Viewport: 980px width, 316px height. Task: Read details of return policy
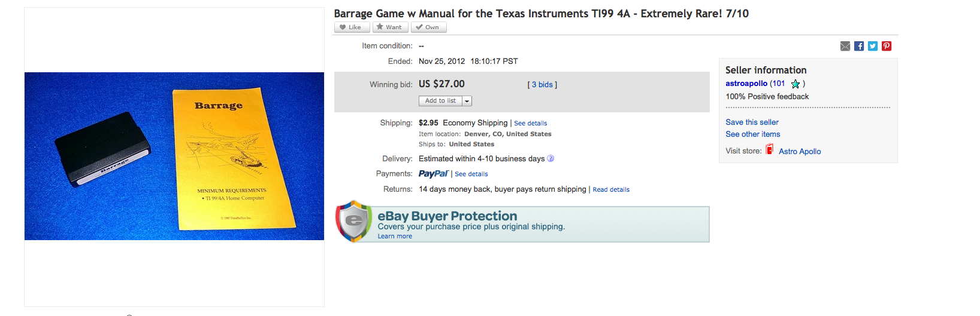click(x=611, y=190)
